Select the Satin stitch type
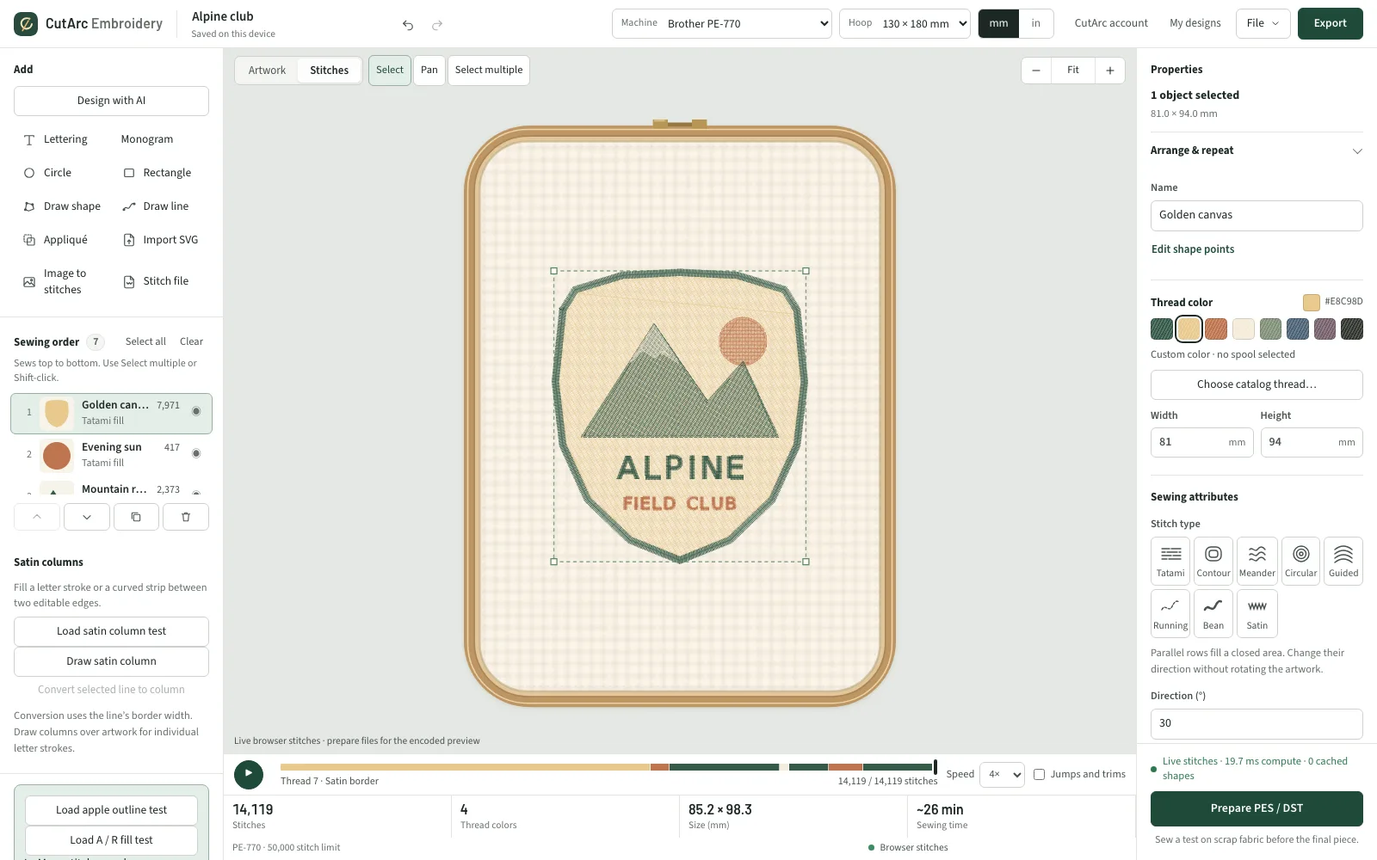Image resolution: width=1377 pixels, height=860 pixels. pyautogui.click(x=1257, y=613)
